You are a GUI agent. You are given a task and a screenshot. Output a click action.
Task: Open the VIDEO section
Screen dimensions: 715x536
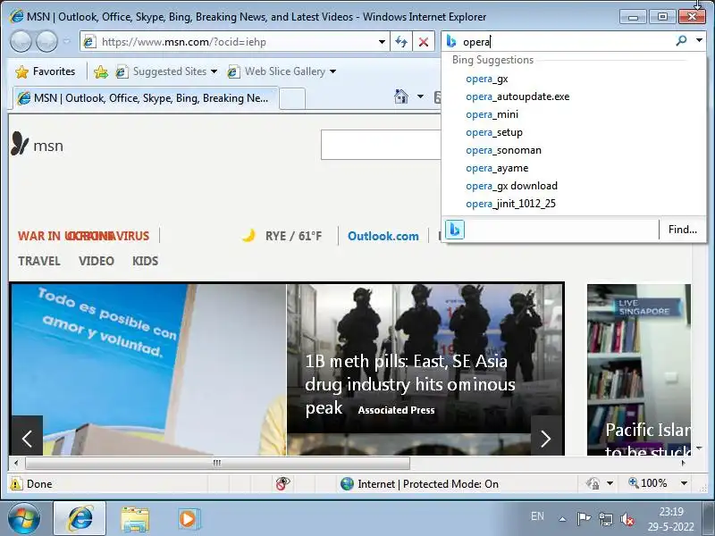97,261
